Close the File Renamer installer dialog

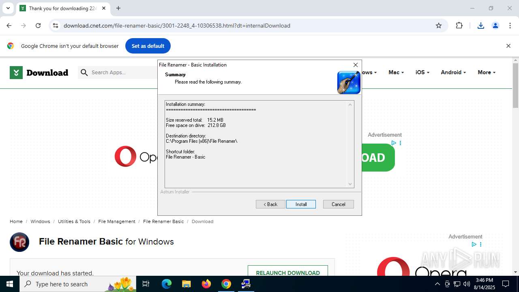point(356,65)
